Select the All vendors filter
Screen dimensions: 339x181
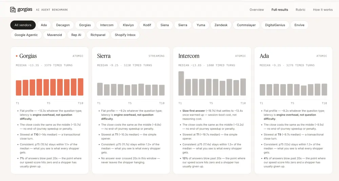click(x=23, y=25)
